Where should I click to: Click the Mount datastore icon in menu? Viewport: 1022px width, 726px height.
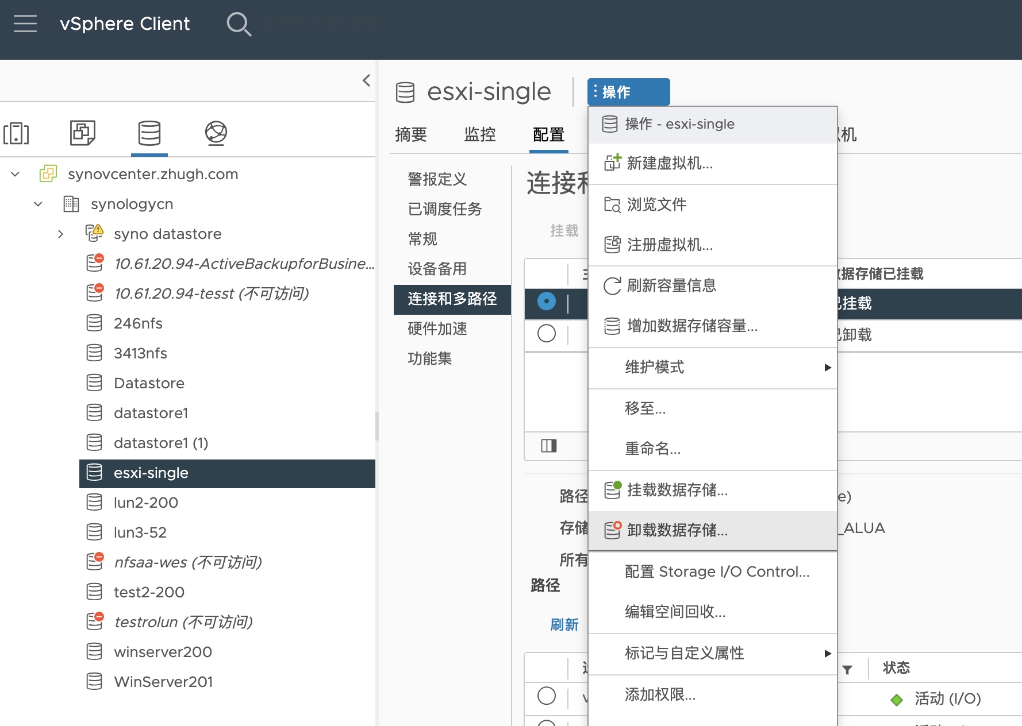(613, 489)
